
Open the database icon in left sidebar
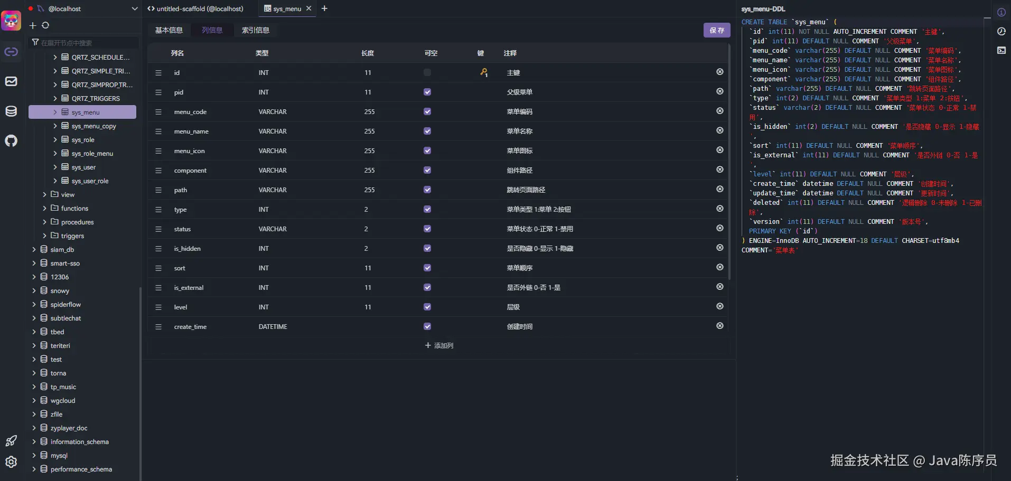point(11,111)
